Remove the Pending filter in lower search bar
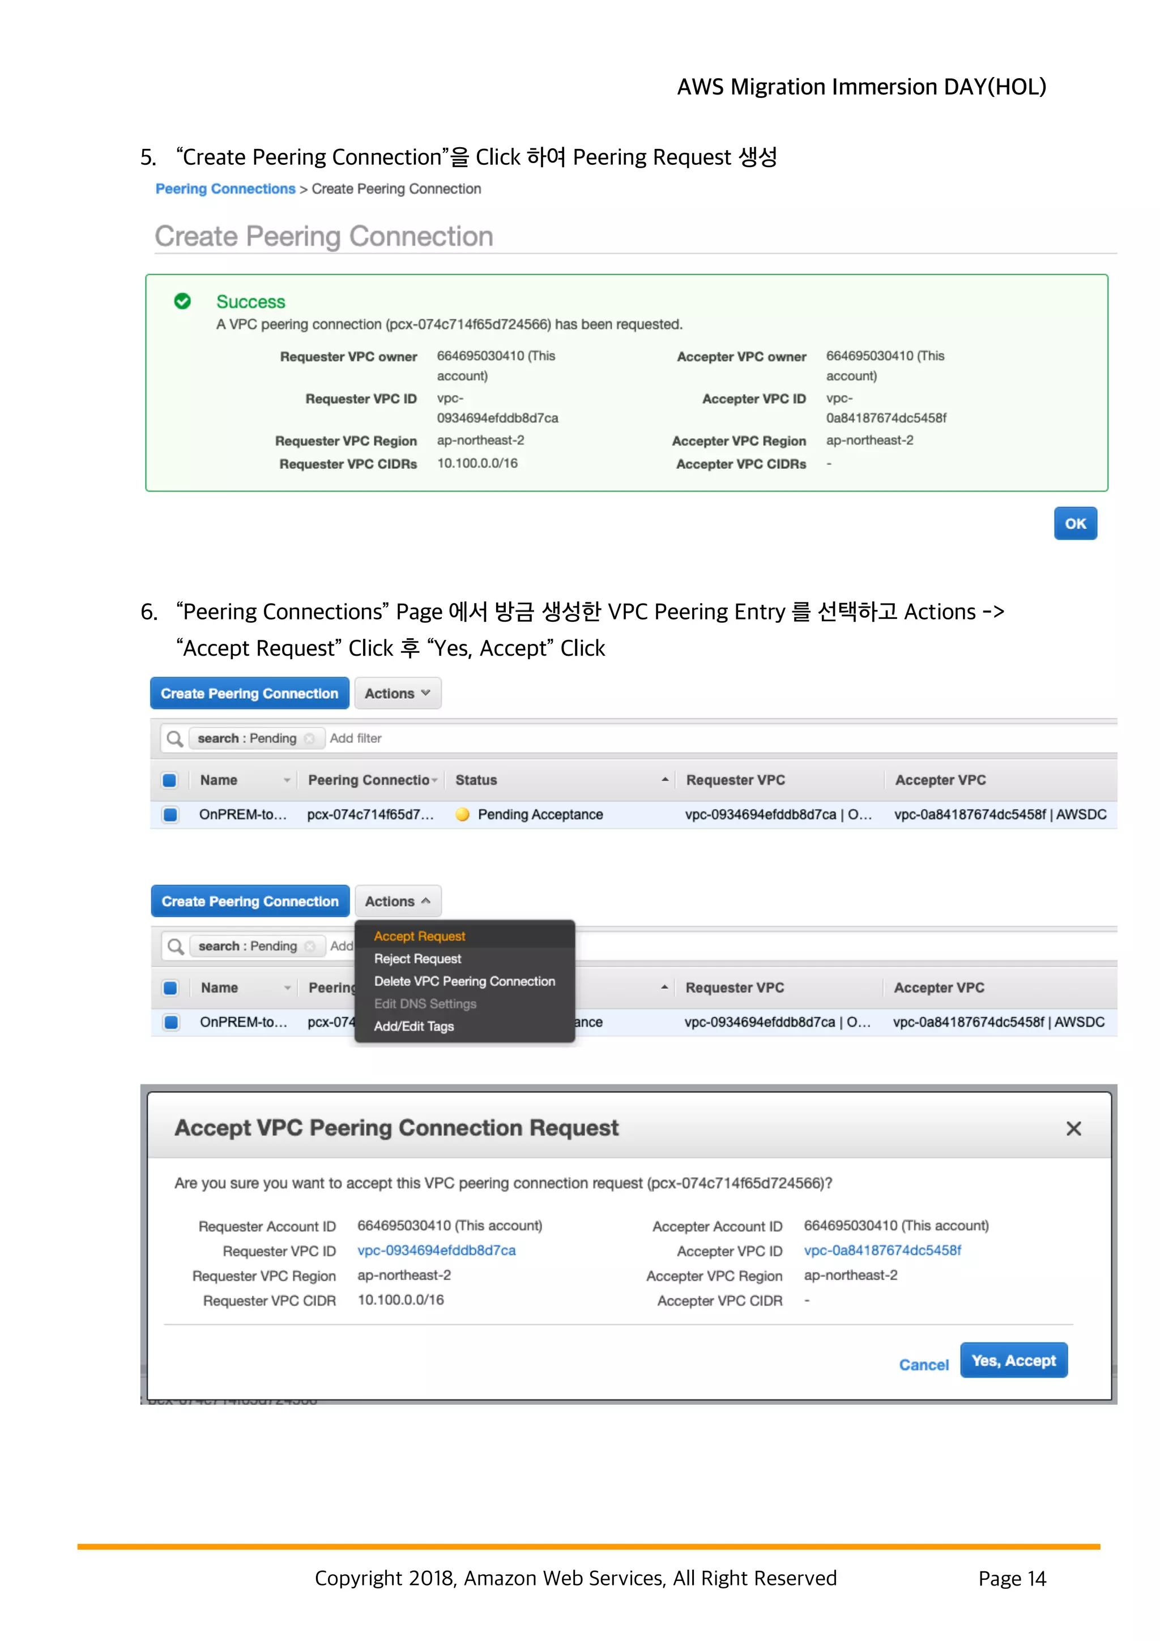The height and width of the screenshot is (1641, 1160). 309,946
